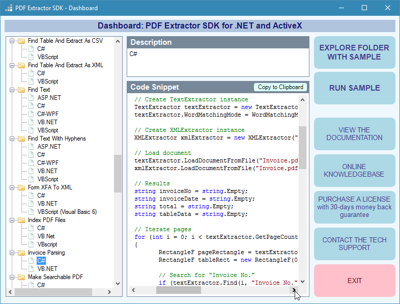400x304 pixels.
Task: Click the Index PDF Files folder icon
Action: (21, 220)
